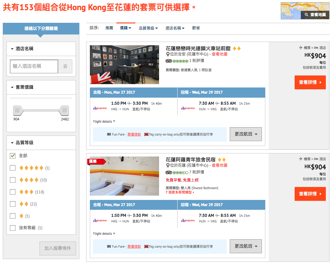Screen dimensions: 332x264
Task: Open 酒店名稱 sort dropdown
Action: (175, 28)
